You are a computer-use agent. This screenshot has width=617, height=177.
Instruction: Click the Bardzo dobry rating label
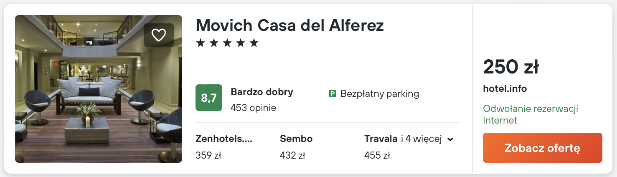(x=262, y=92)
